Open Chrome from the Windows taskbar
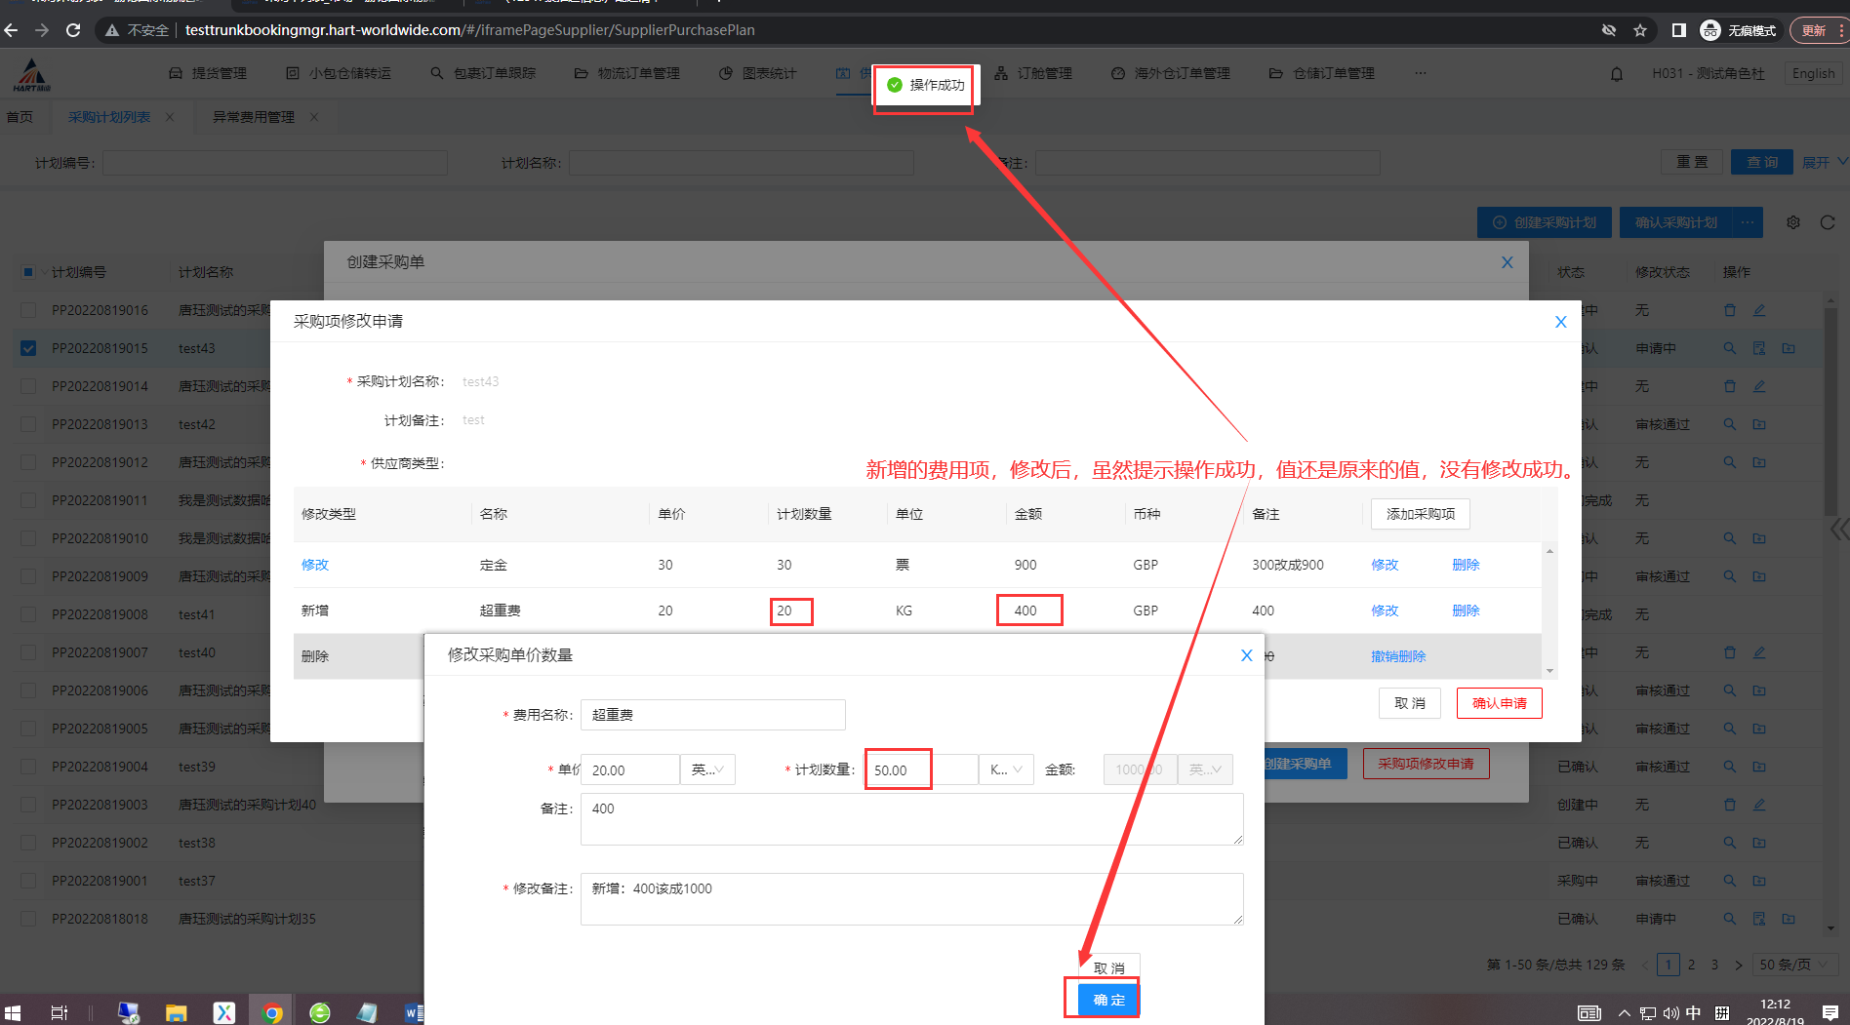 pos(272,1012)
